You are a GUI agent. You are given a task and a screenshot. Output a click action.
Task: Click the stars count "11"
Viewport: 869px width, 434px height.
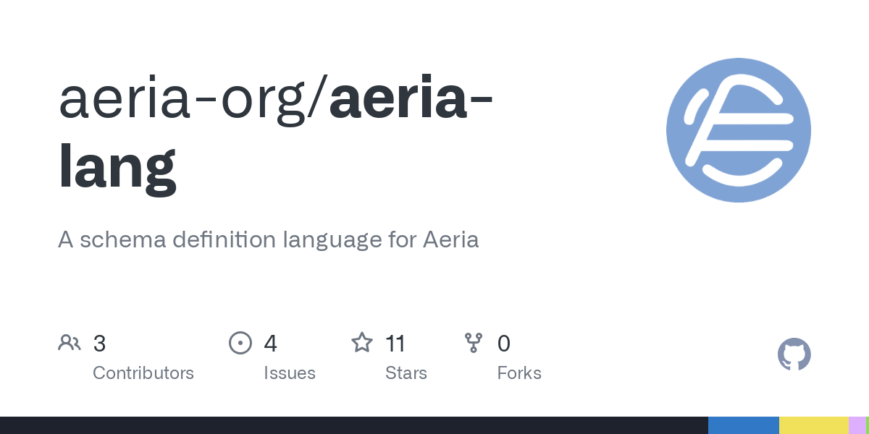coord(395,344)
